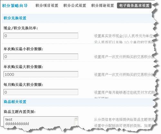Image resolution: width=161 pixels, height=134 pixels.
Task: Click the 积分兑换设置 section header
Action: (x=15, y=18)
